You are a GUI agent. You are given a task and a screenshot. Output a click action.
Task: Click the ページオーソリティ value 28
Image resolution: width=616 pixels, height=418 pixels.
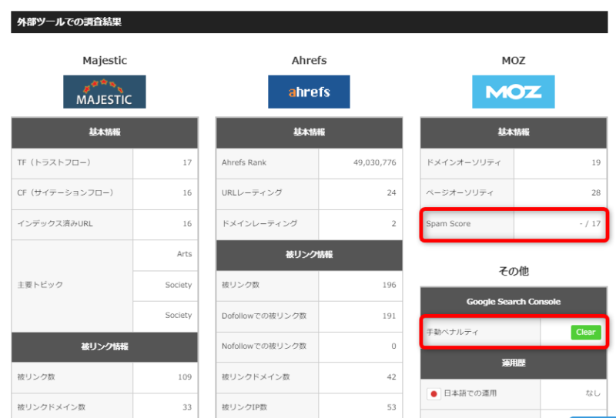point(596,193)
